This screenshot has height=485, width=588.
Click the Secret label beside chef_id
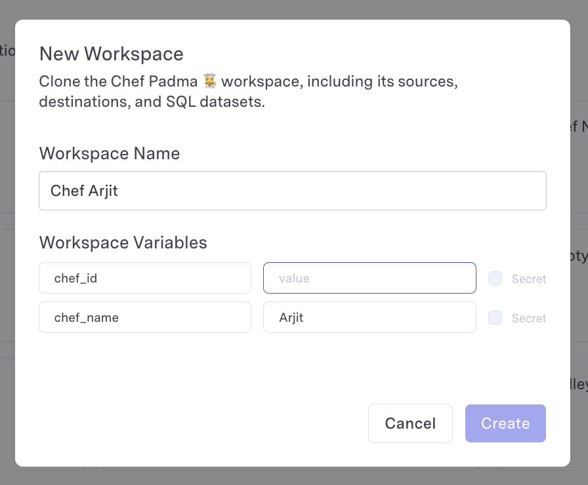click(529, 279)
